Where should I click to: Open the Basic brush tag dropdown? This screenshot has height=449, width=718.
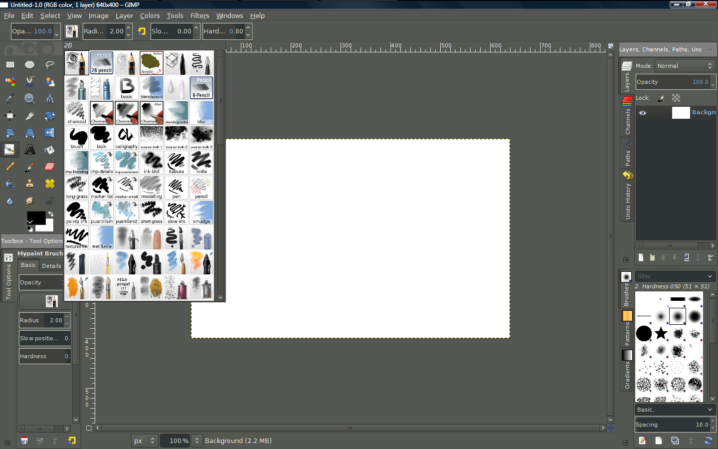(676, 410)
